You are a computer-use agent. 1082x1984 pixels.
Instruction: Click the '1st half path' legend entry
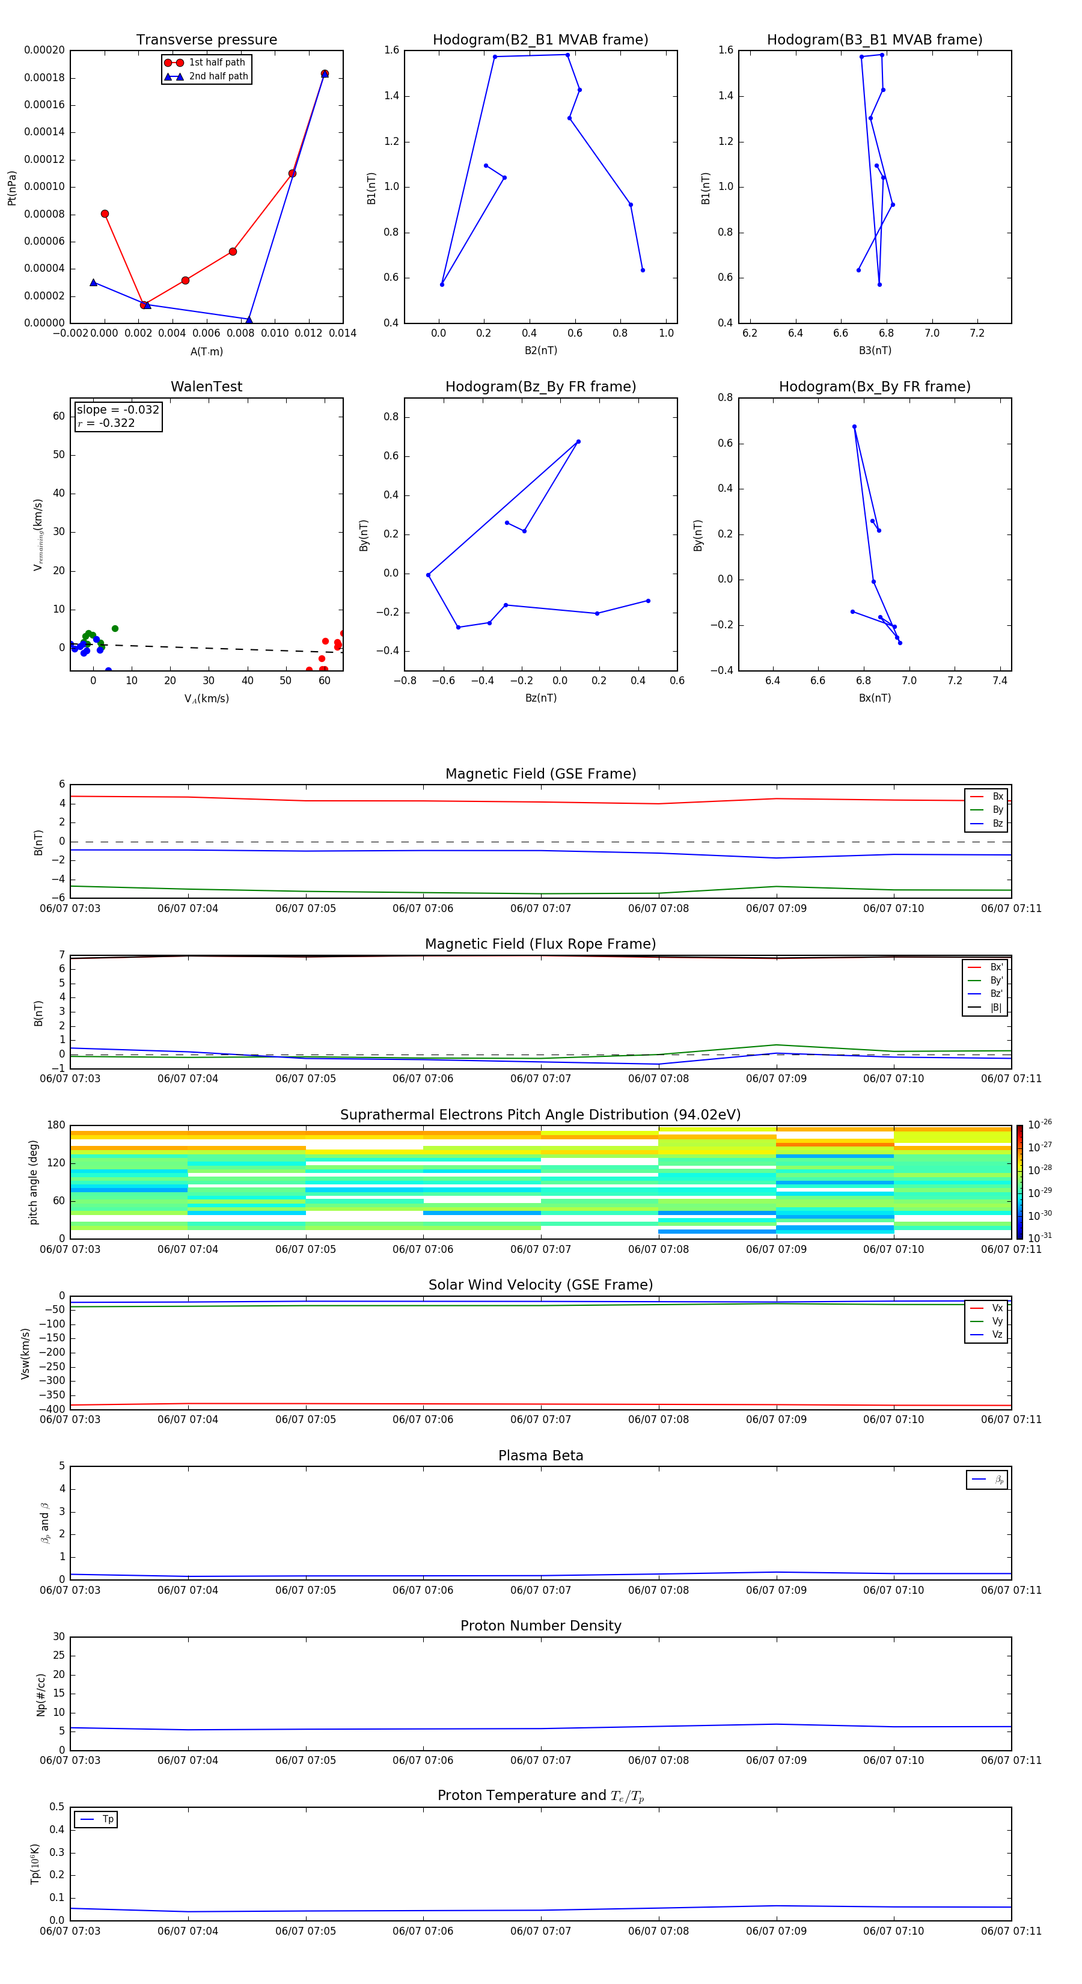coord(205,63)
